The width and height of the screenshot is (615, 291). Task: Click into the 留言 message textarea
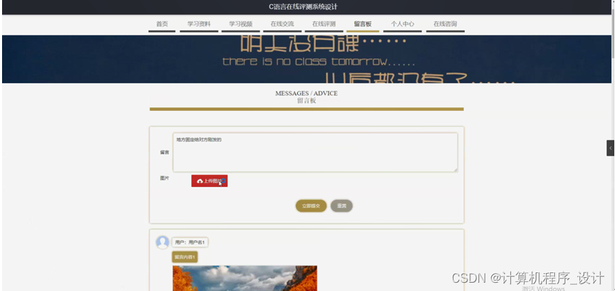315,152
